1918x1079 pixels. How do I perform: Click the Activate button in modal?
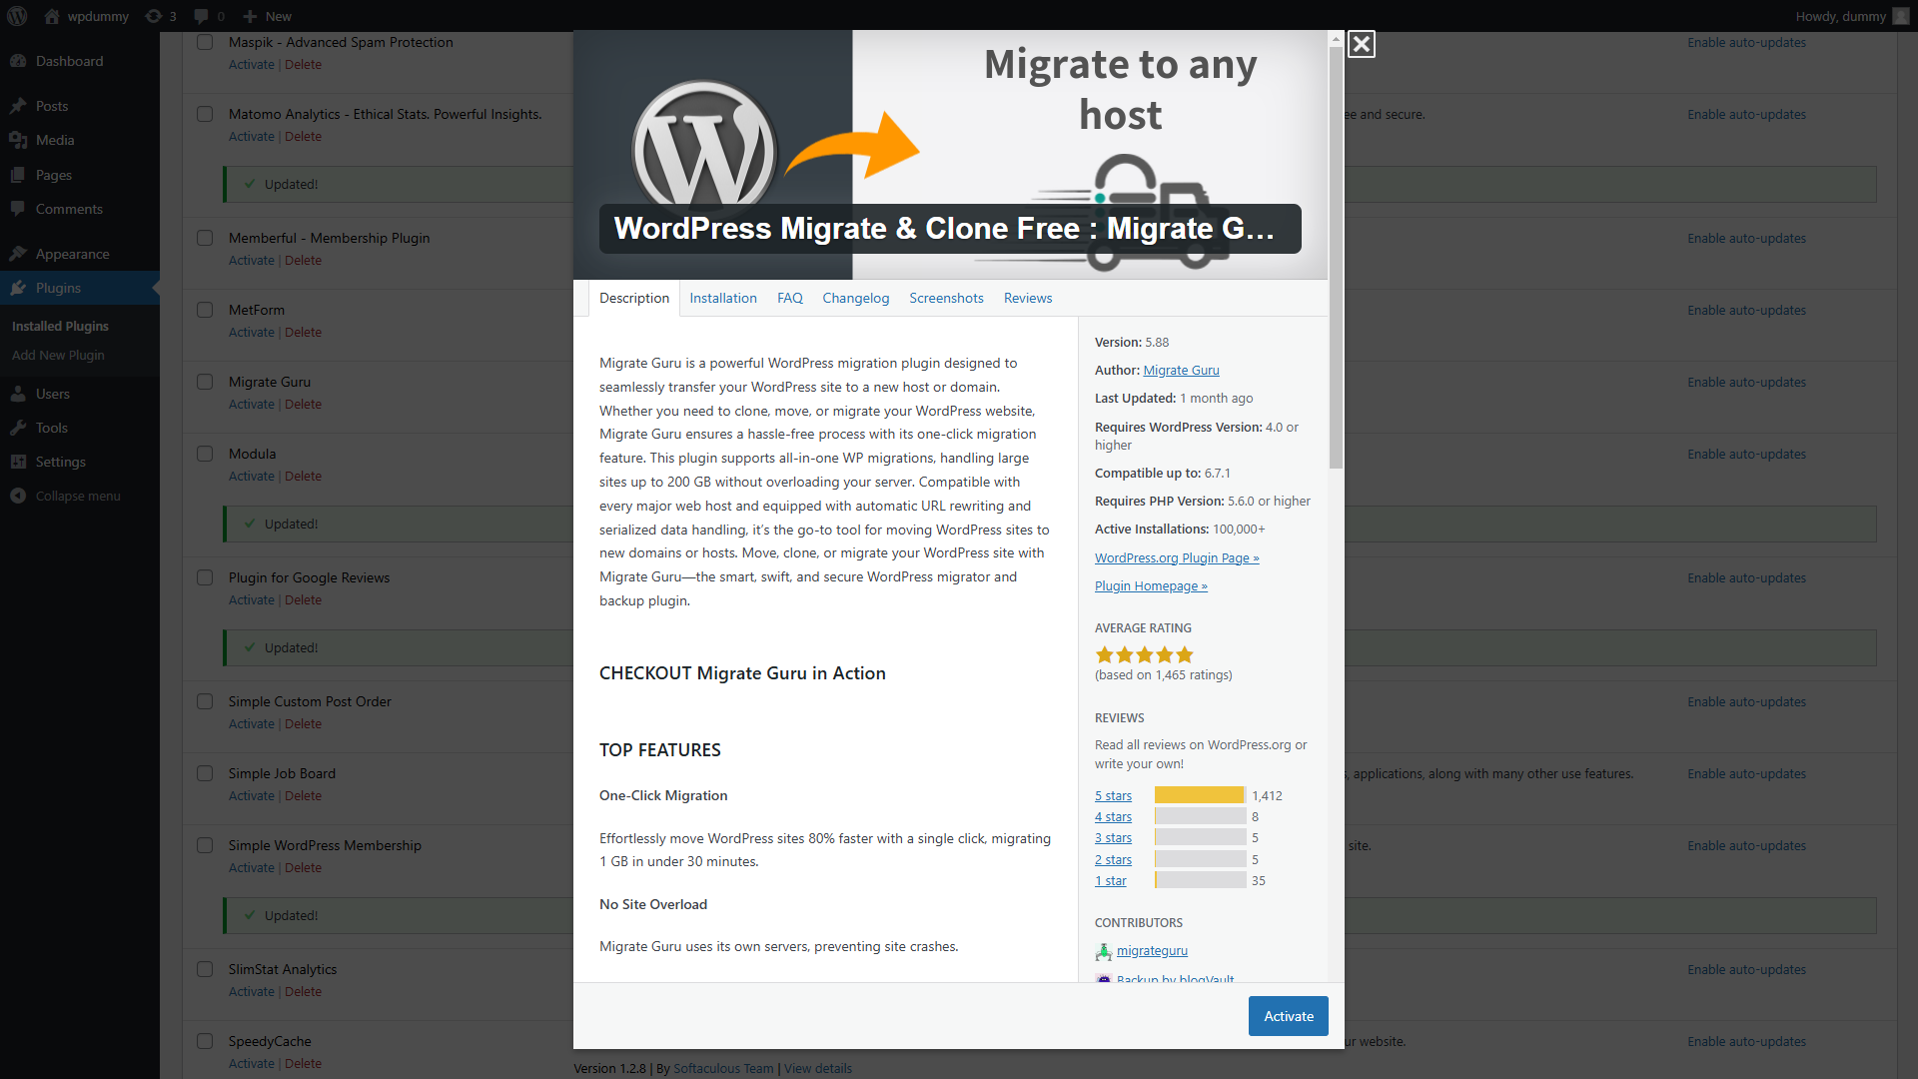tap(1289, 1016)
